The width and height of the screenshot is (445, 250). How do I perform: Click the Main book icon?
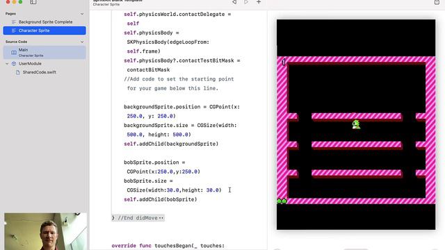pyautogui.click(x=14, y=53)
